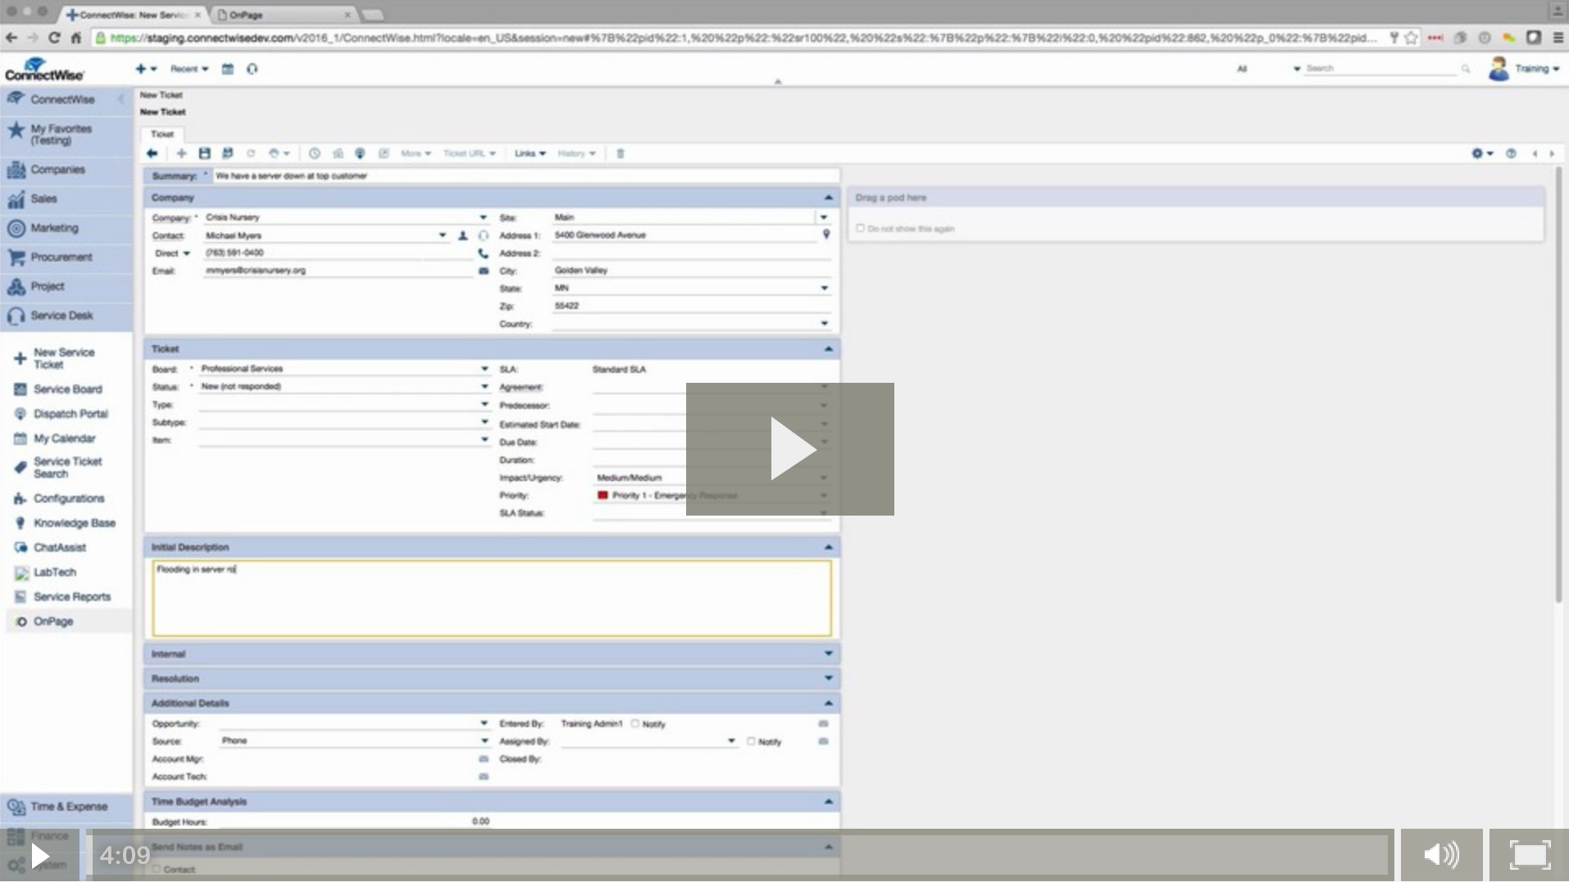Viewport: 1569px width, 882px height.
Task: Open Project module in sidebar
Action: (66, 287)
